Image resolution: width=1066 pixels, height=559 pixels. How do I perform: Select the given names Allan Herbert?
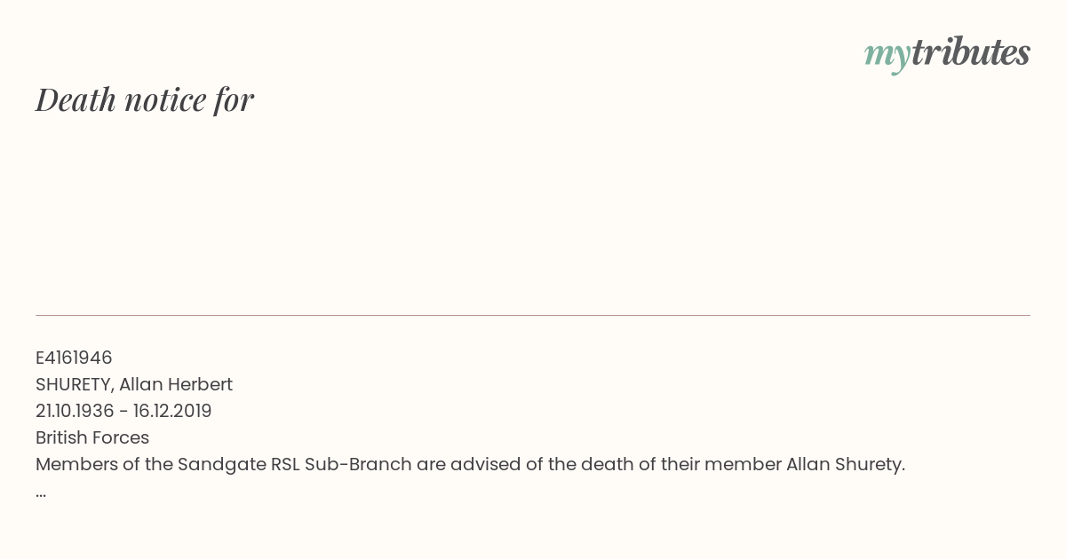[176, 384]
